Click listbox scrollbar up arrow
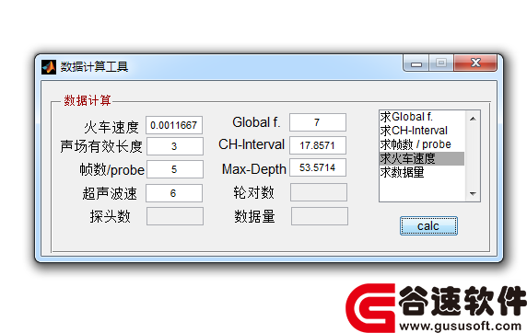This screenshot has height=333, width=527. tap(473, 119)
